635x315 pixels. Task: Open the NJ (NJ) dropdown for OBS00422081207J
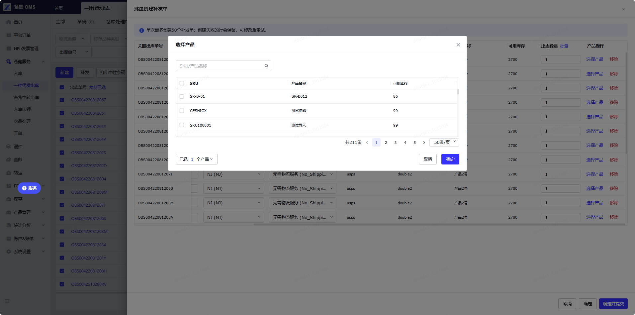pyautogui.click(x=233, y=174)
